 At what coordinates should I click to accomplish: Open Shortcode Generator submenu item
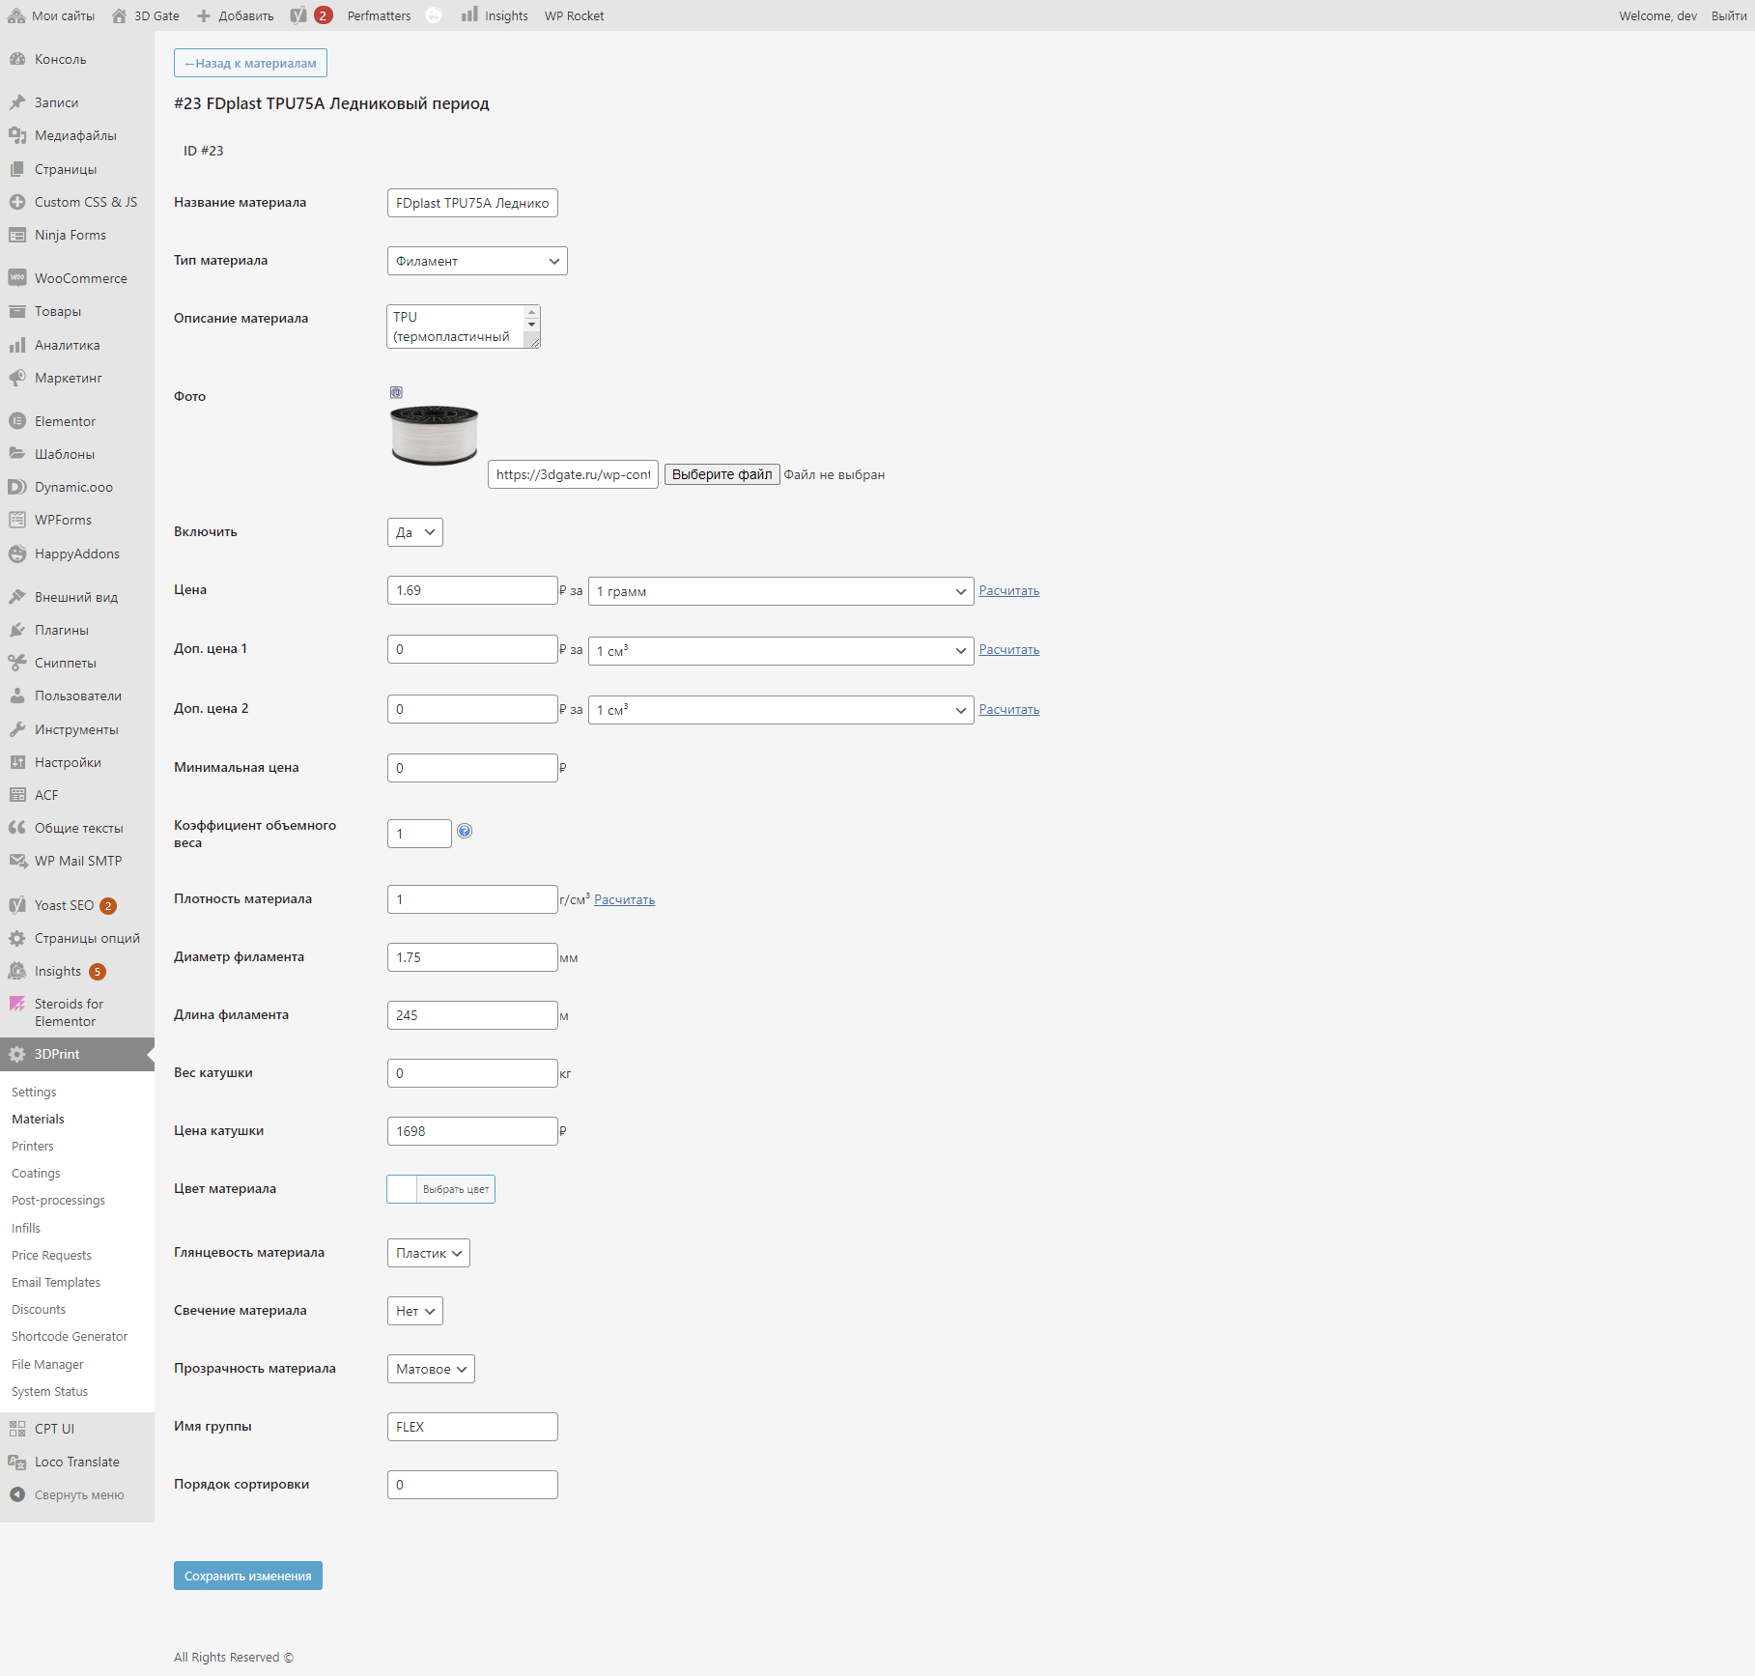(70, 1336)
